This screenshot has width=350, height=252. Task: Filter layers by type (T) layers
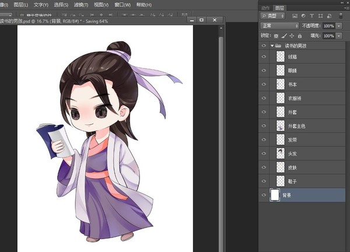click(312, 16)
